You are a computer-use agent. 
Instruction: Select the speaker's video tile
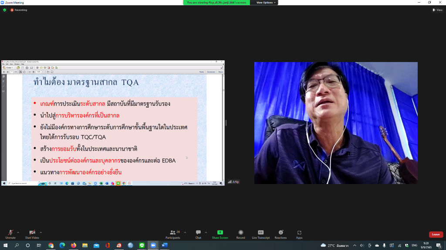pos(336,123)
